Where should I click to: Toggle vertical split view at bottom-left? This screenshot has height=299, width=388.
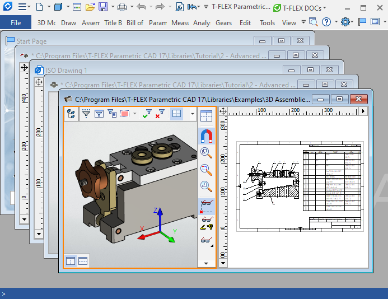(71, 261)
